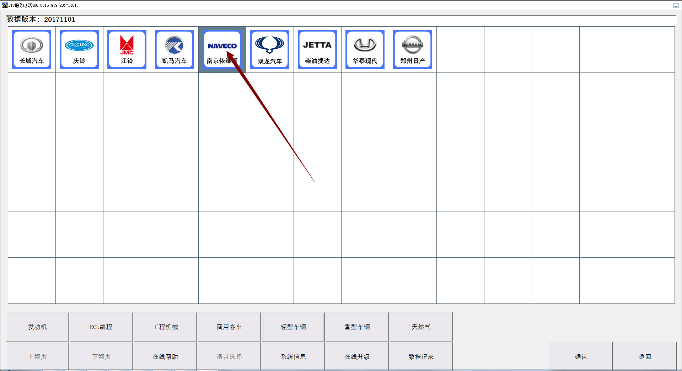This screenshot has width=682, height=371.
Task: Click the 语言选择 language button
Action: tap(229, 356)
